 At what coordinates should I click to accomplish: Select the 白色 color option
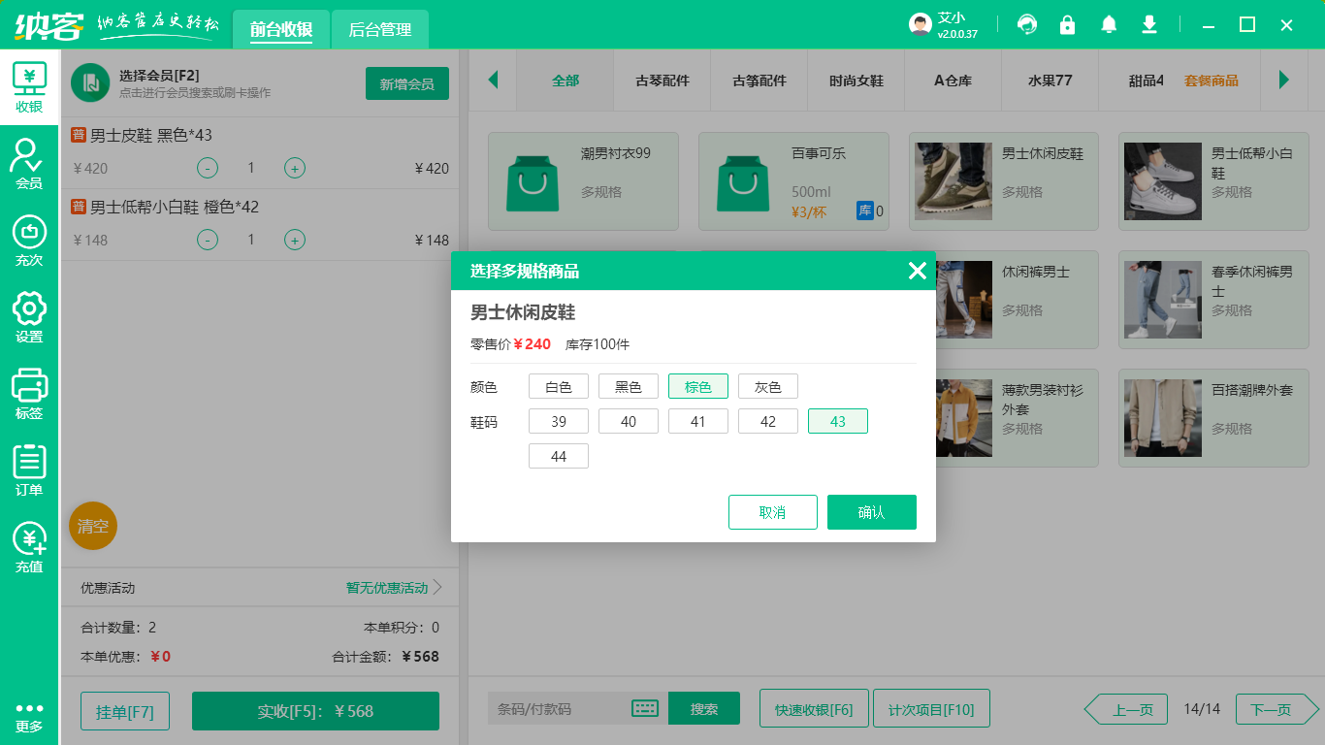tap(559, 387)
